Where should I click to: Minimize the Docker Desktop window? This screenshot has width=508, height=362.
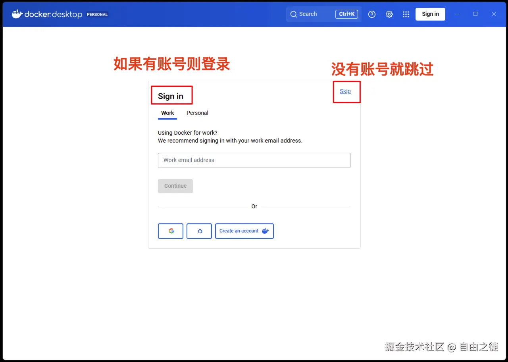click(x=457, y=14)
